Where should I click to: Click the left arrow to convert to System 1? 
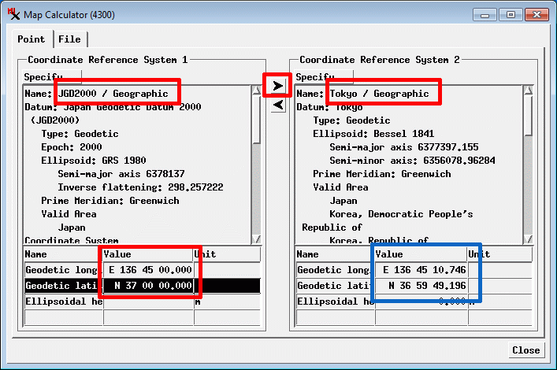(278, 105)
